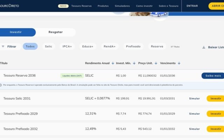
Task: Click Tesouro Selic 2031 title
Action: coord(17,99)
